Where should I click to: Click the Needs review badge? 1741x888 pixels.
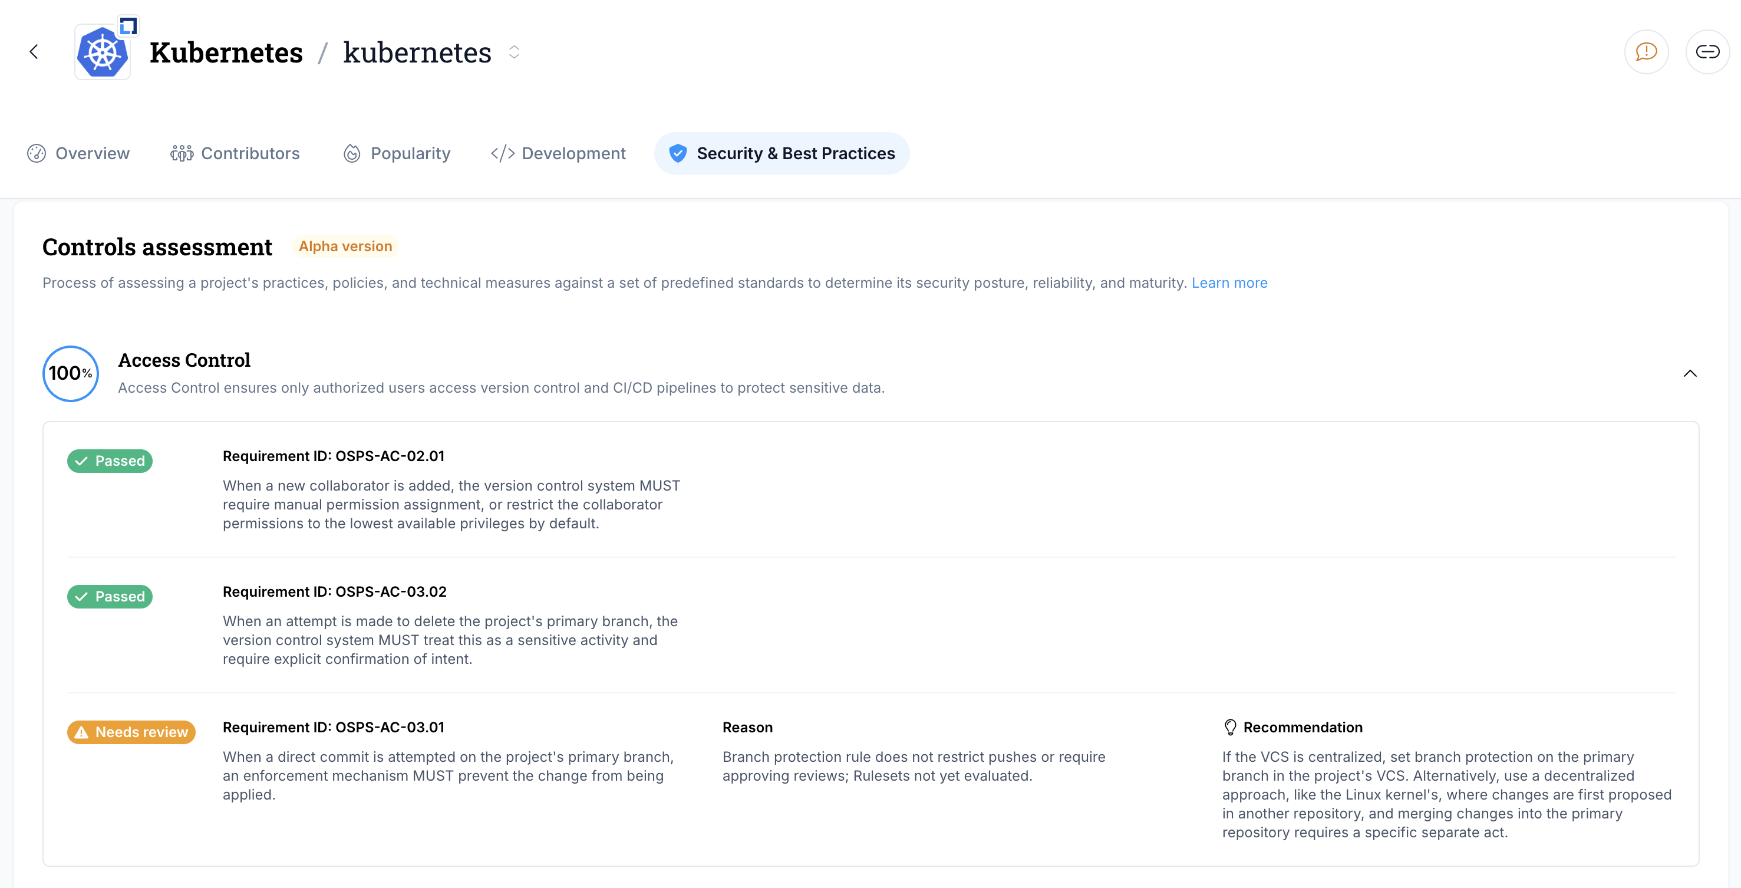coord(131,732)
